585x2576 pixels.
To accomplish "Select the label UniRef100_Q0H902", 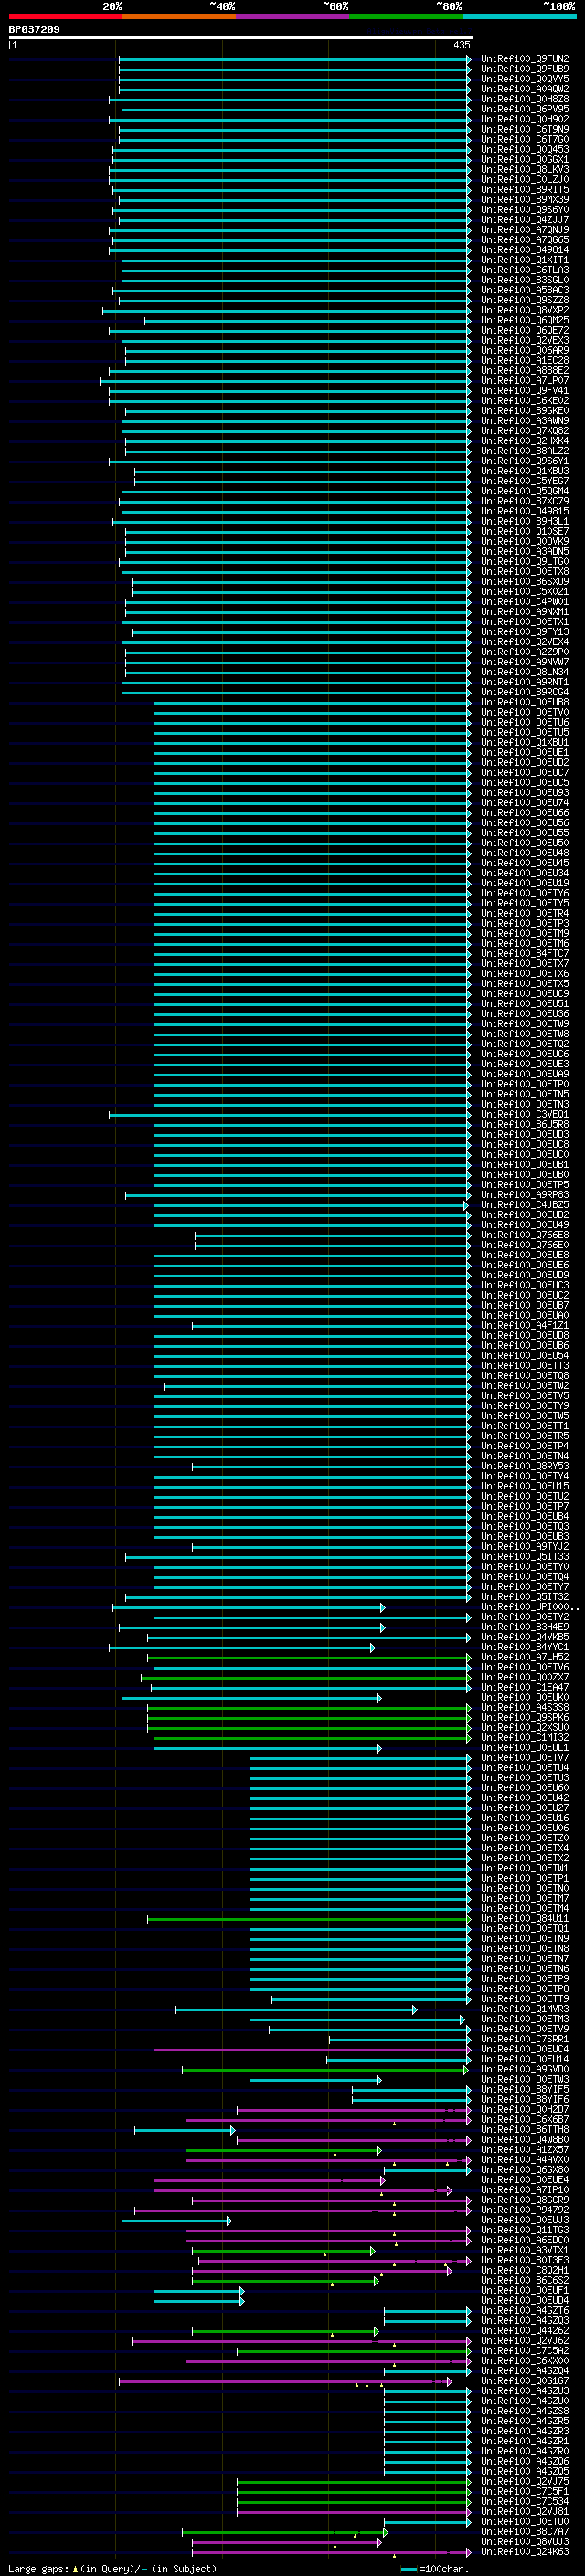I will [525, 119].
